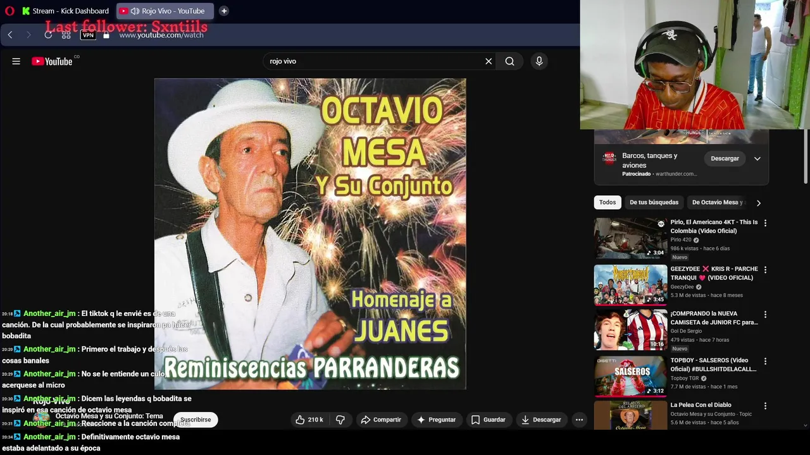Open a new browser tab

pos(224,11)
